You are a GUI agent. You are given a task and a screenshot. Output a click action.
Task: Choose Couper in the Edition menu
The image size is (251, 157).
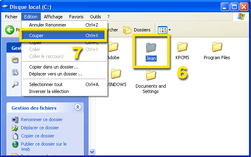pos(64,35)
